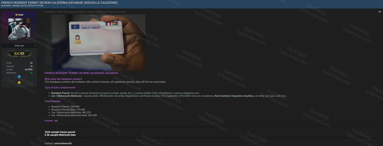
Task: Click the GOD rank badge
Action: (19, 54)
